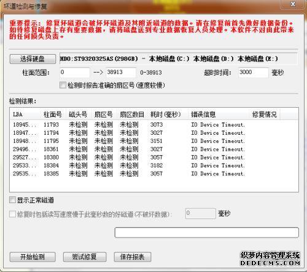Click the 错误信息 column header

[x=218, y=114]
